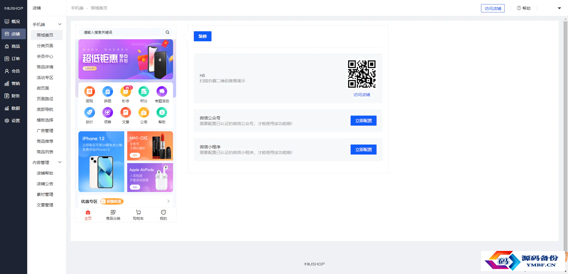Click 立即配置 for 微信小程序
Screen dimensions: 568x274
pos(364,150)
